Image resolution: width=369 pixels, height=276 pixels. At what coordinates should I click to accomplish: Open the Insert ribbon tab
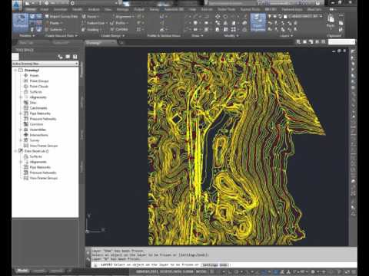(x=45, y=9)
